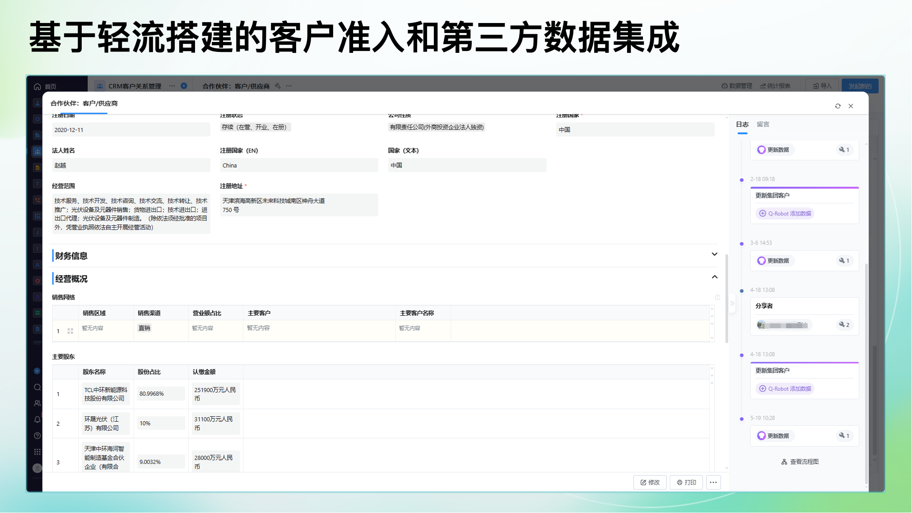Switch to the 日志 tab
Screen dimensions: 912x513
[x=742, y=124]
